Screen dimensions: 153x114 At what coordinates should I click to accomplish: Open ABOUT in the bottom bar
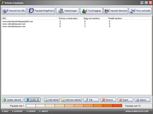tap(44, 111)
